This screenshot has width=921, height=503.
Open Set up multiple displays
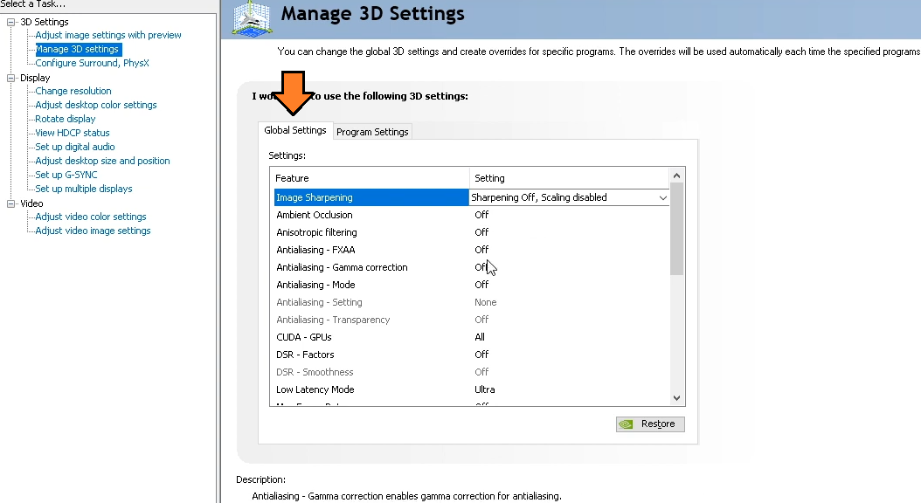click(83, 189)
